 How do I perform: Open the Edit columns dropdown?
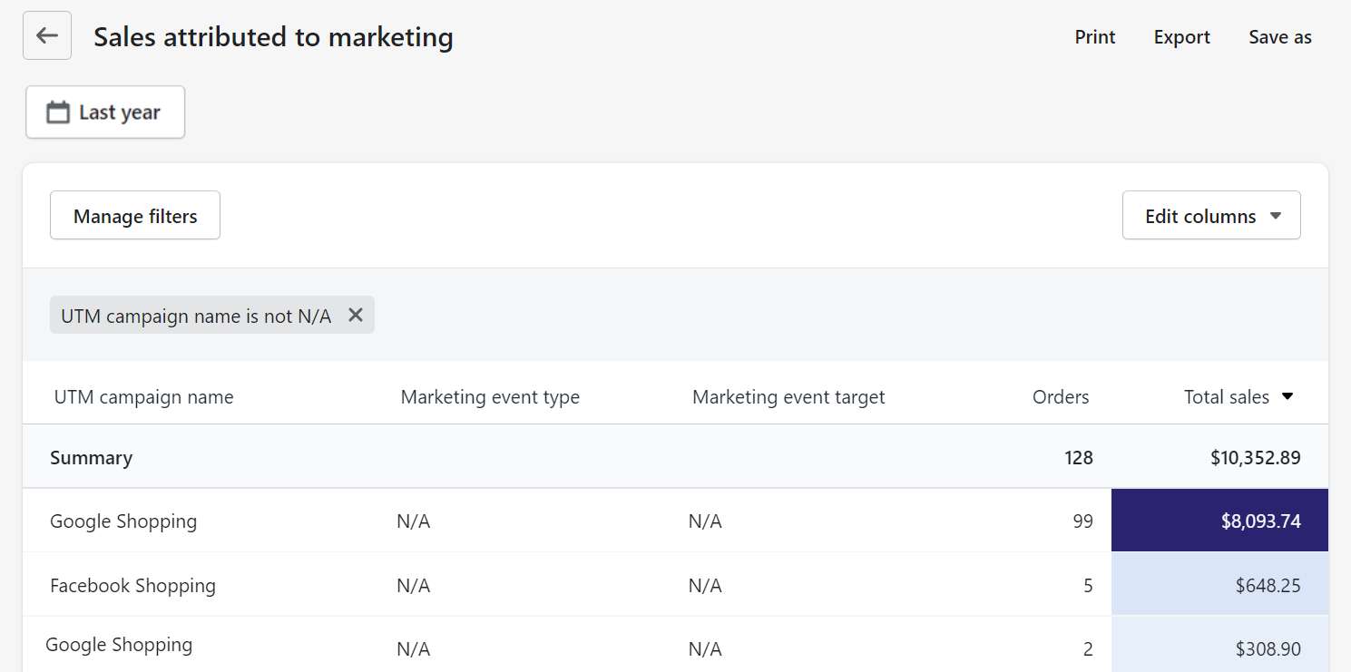point(1211,216)
